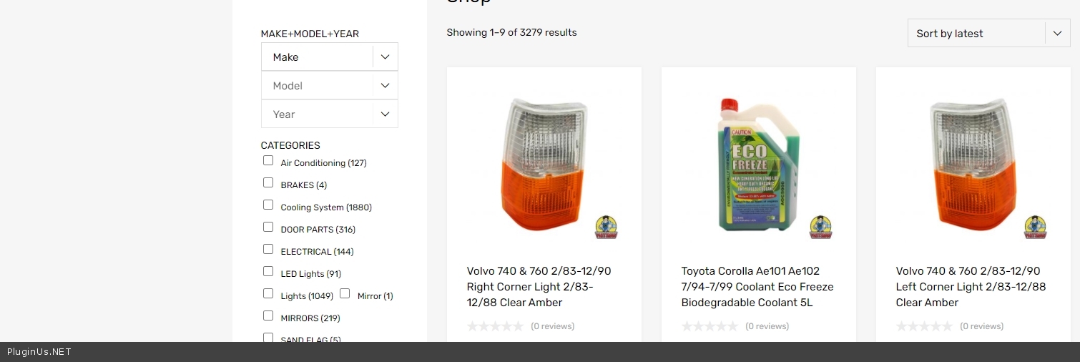Check the Air Conditioning category checkbox

pos(268,160)
